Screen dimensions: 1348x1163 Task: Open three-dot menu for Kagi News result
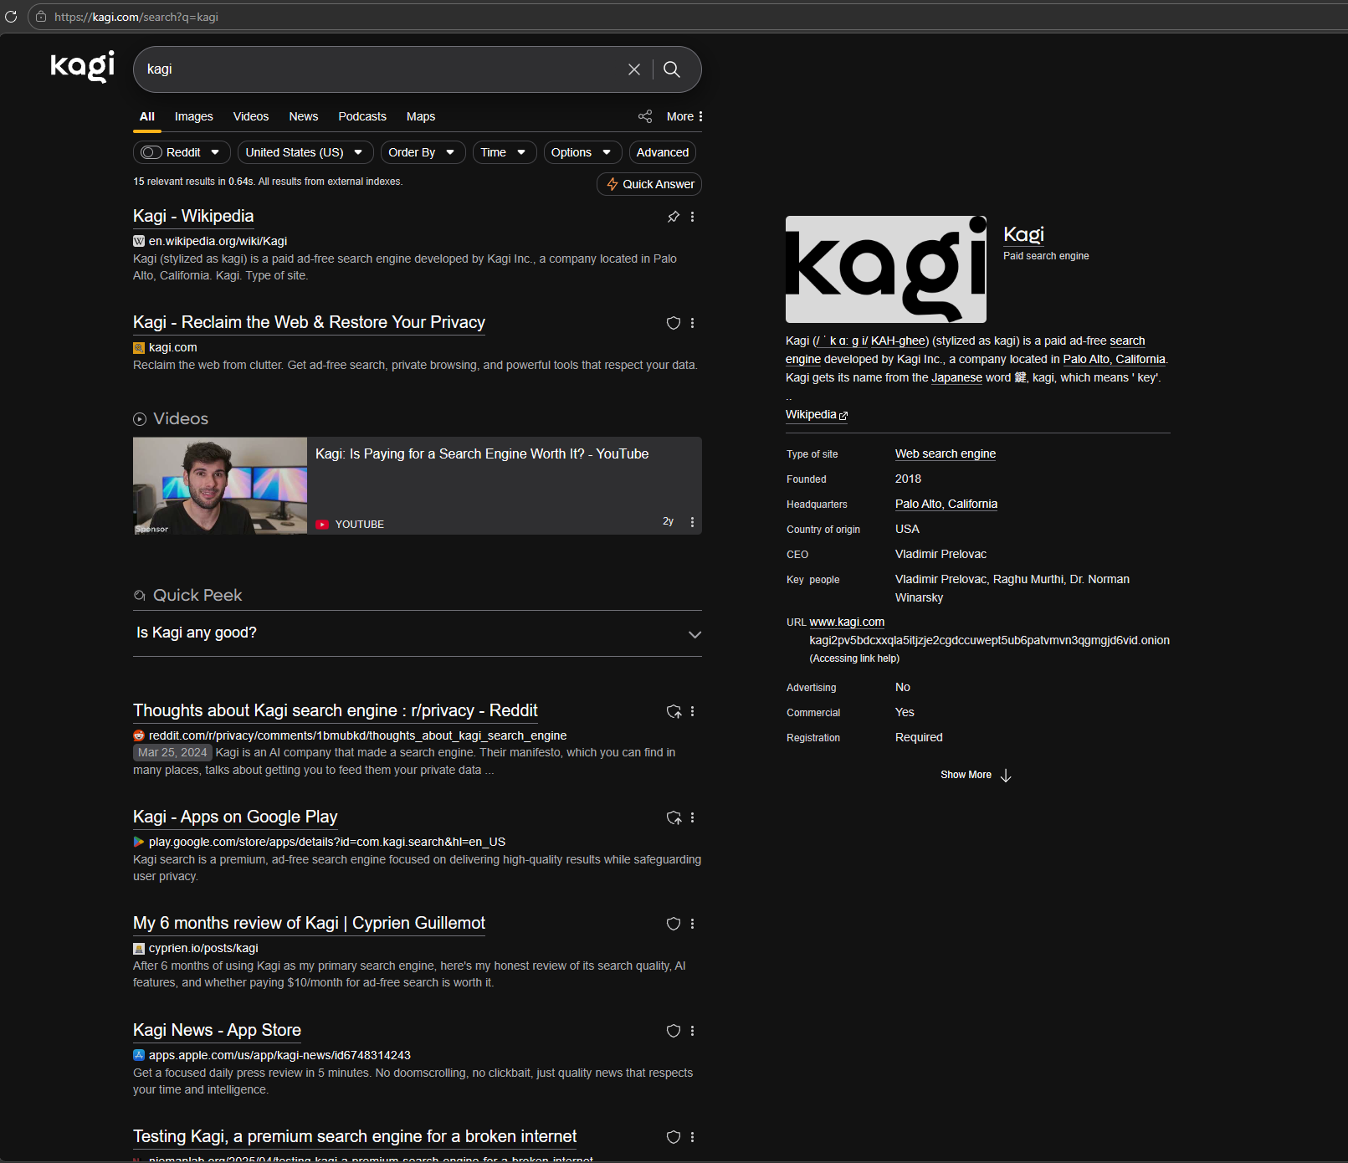tap(692, 1031)
